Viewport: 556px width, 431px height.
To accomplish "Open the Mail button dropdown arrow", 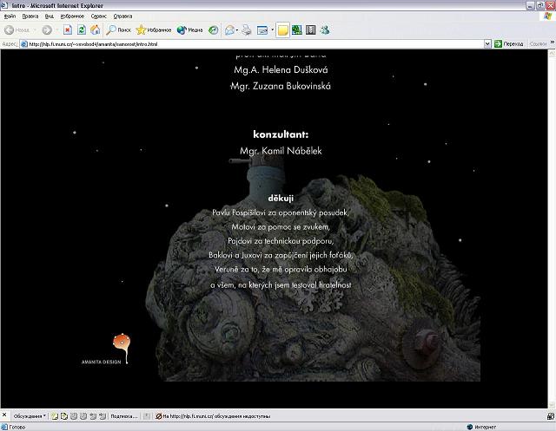I will (237, 30).
